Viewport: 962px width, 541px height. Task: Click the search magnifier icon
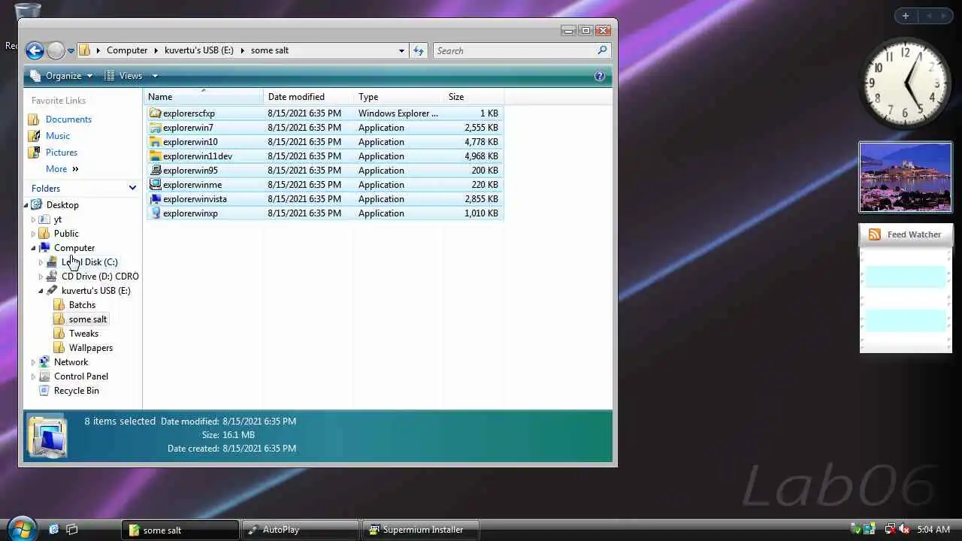[x=602, y=50]
